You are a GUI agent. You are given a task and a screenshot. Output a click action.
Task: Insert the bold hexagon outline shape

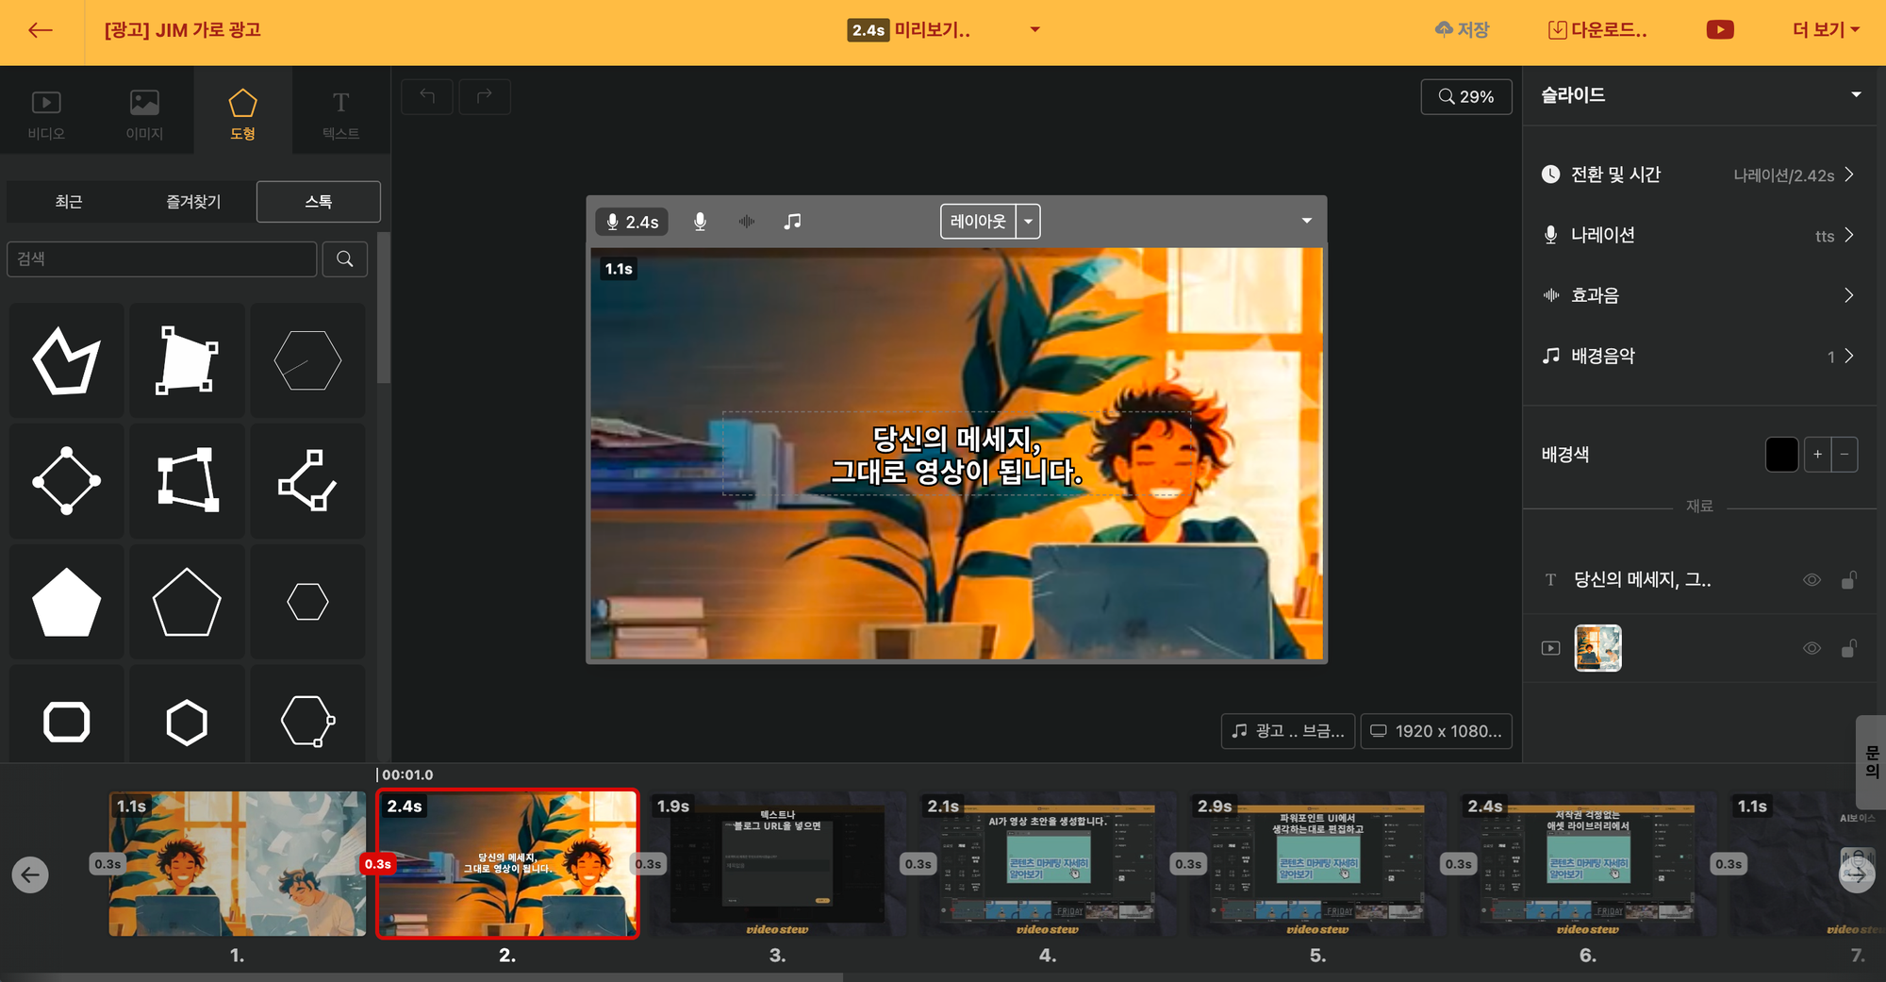[187, 723]
